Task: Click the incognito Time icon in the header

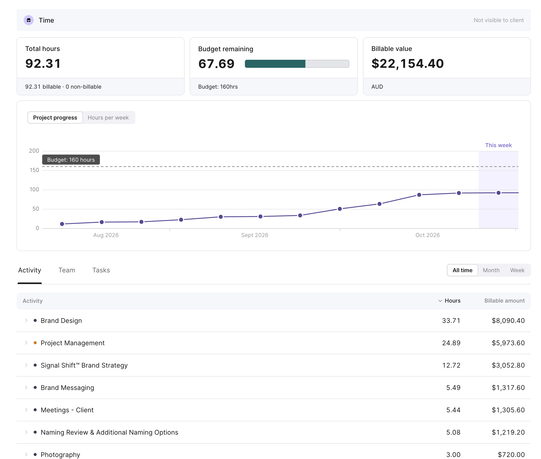Action: point(29,20)
